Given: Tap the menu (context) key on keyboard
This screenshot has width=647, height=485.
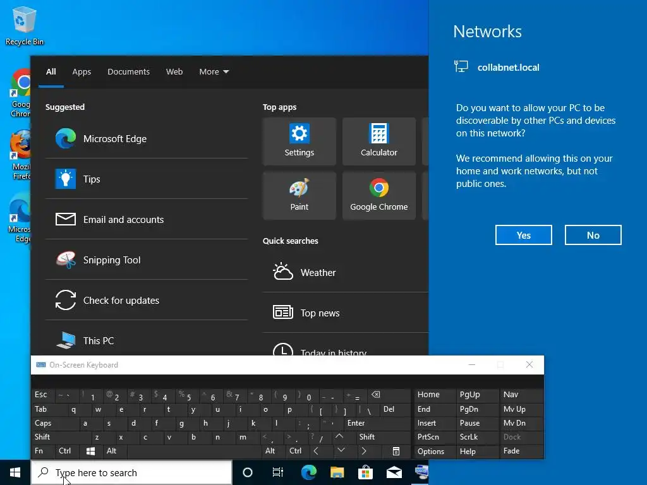Looking at the screenshot, I should pos(396,451).
